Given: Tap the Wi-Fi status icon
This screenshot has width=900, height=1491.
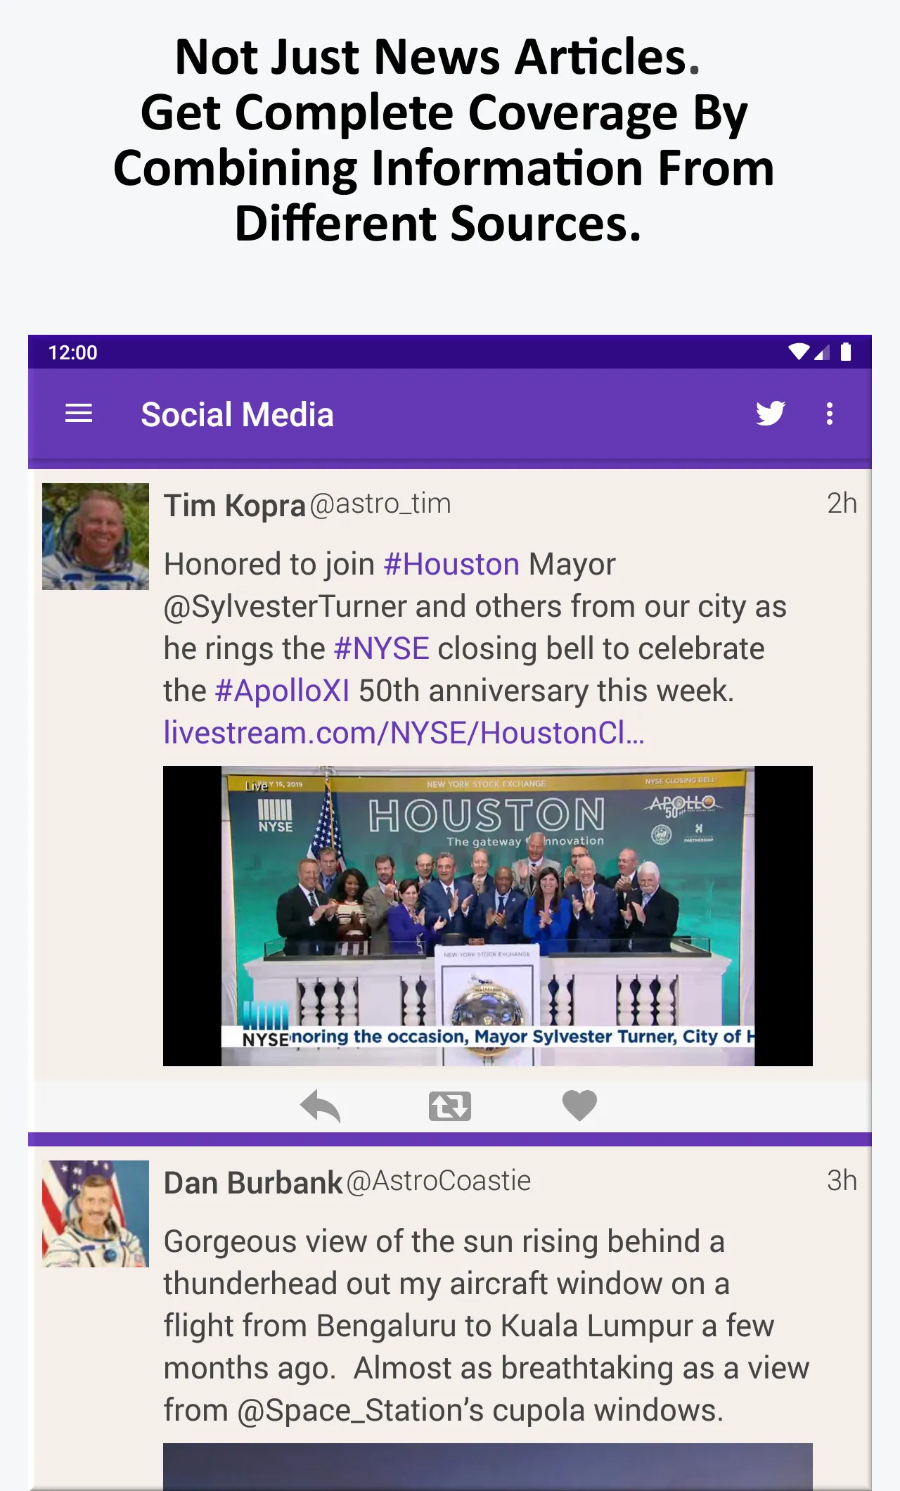Looking at the screenshot, I should click(x=799, y=352).
